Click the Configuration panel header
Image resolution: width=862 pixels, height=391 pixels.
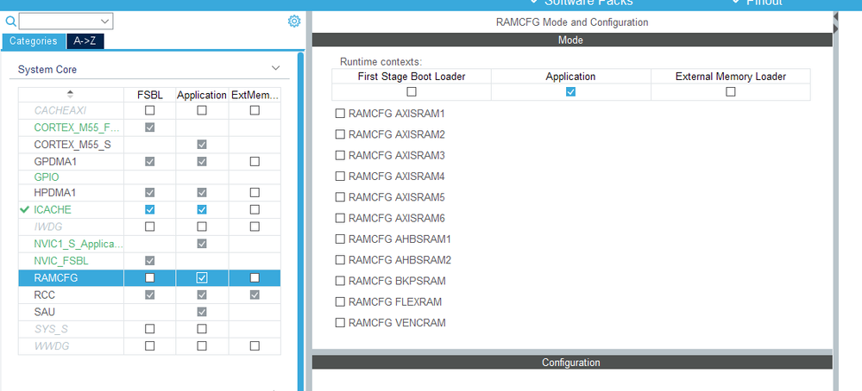570,363
